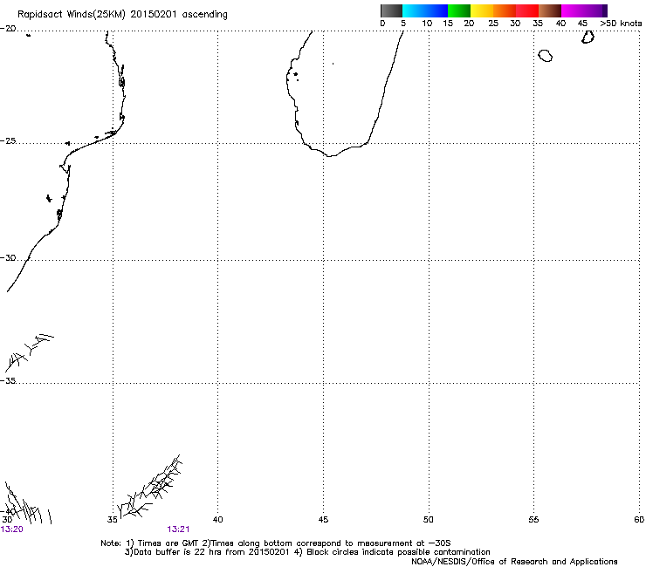Click the 'Black circles indicate possible contamination' note
The height and width of the screenshot is (567, 646).
tap(398, 552)
